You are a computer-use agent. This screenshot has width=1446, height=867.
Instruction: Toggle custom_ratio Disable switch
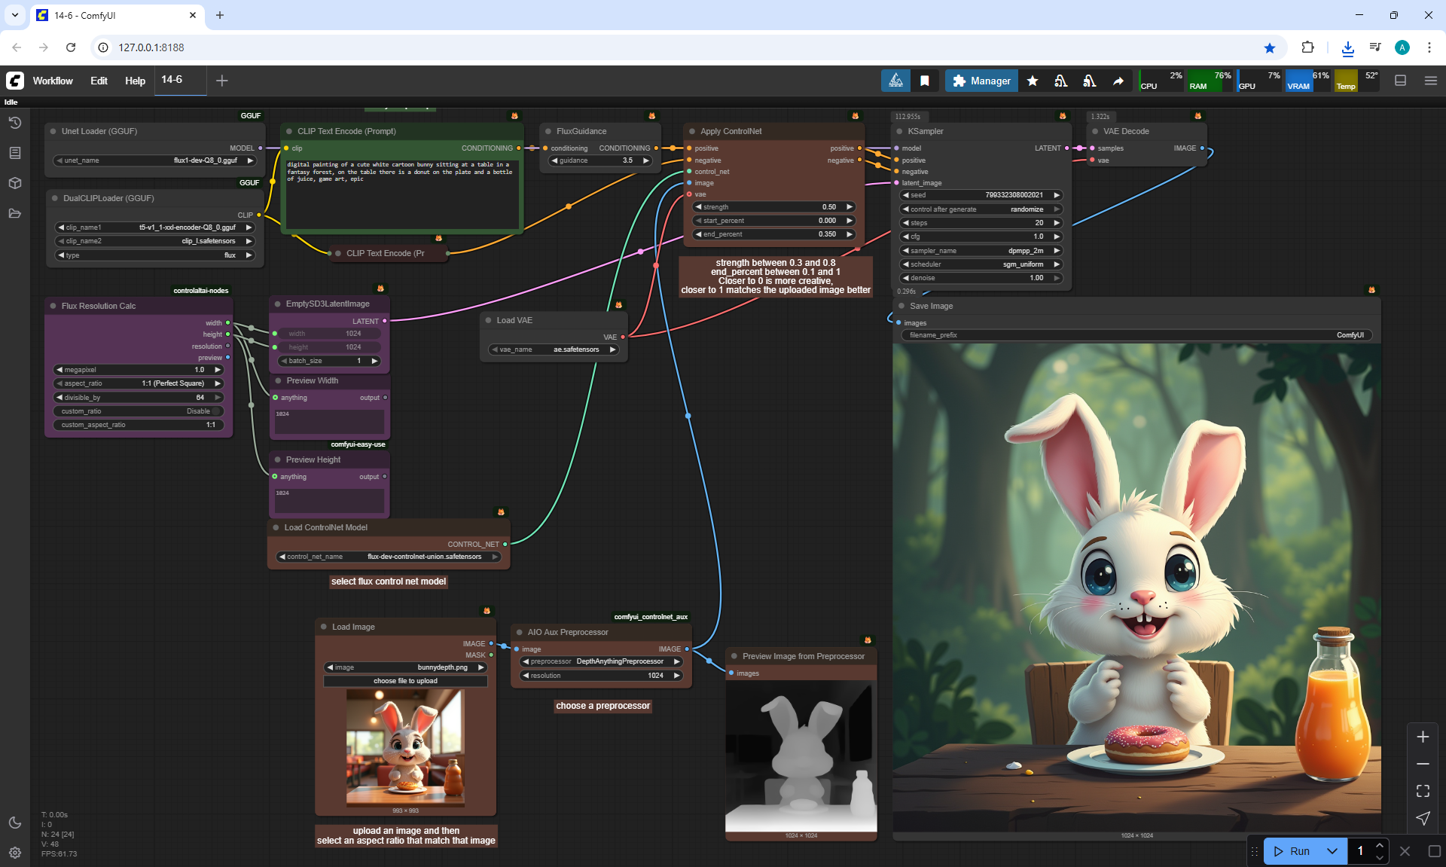[215, 411]
